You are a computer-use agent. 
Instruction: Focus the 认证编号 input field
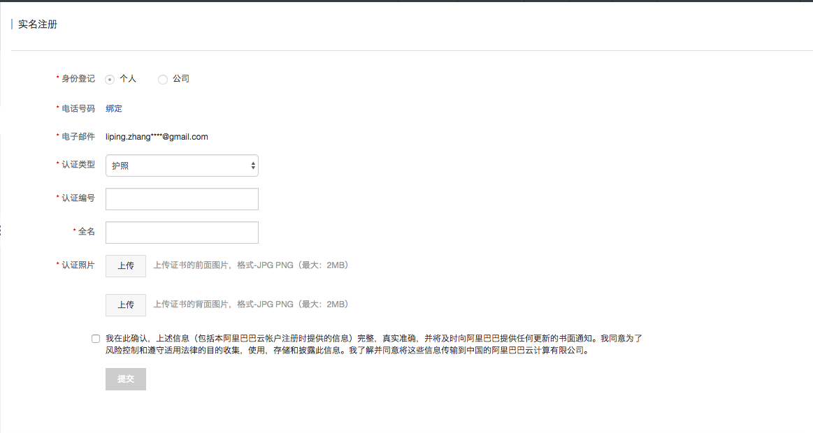(x=182, y=199)
